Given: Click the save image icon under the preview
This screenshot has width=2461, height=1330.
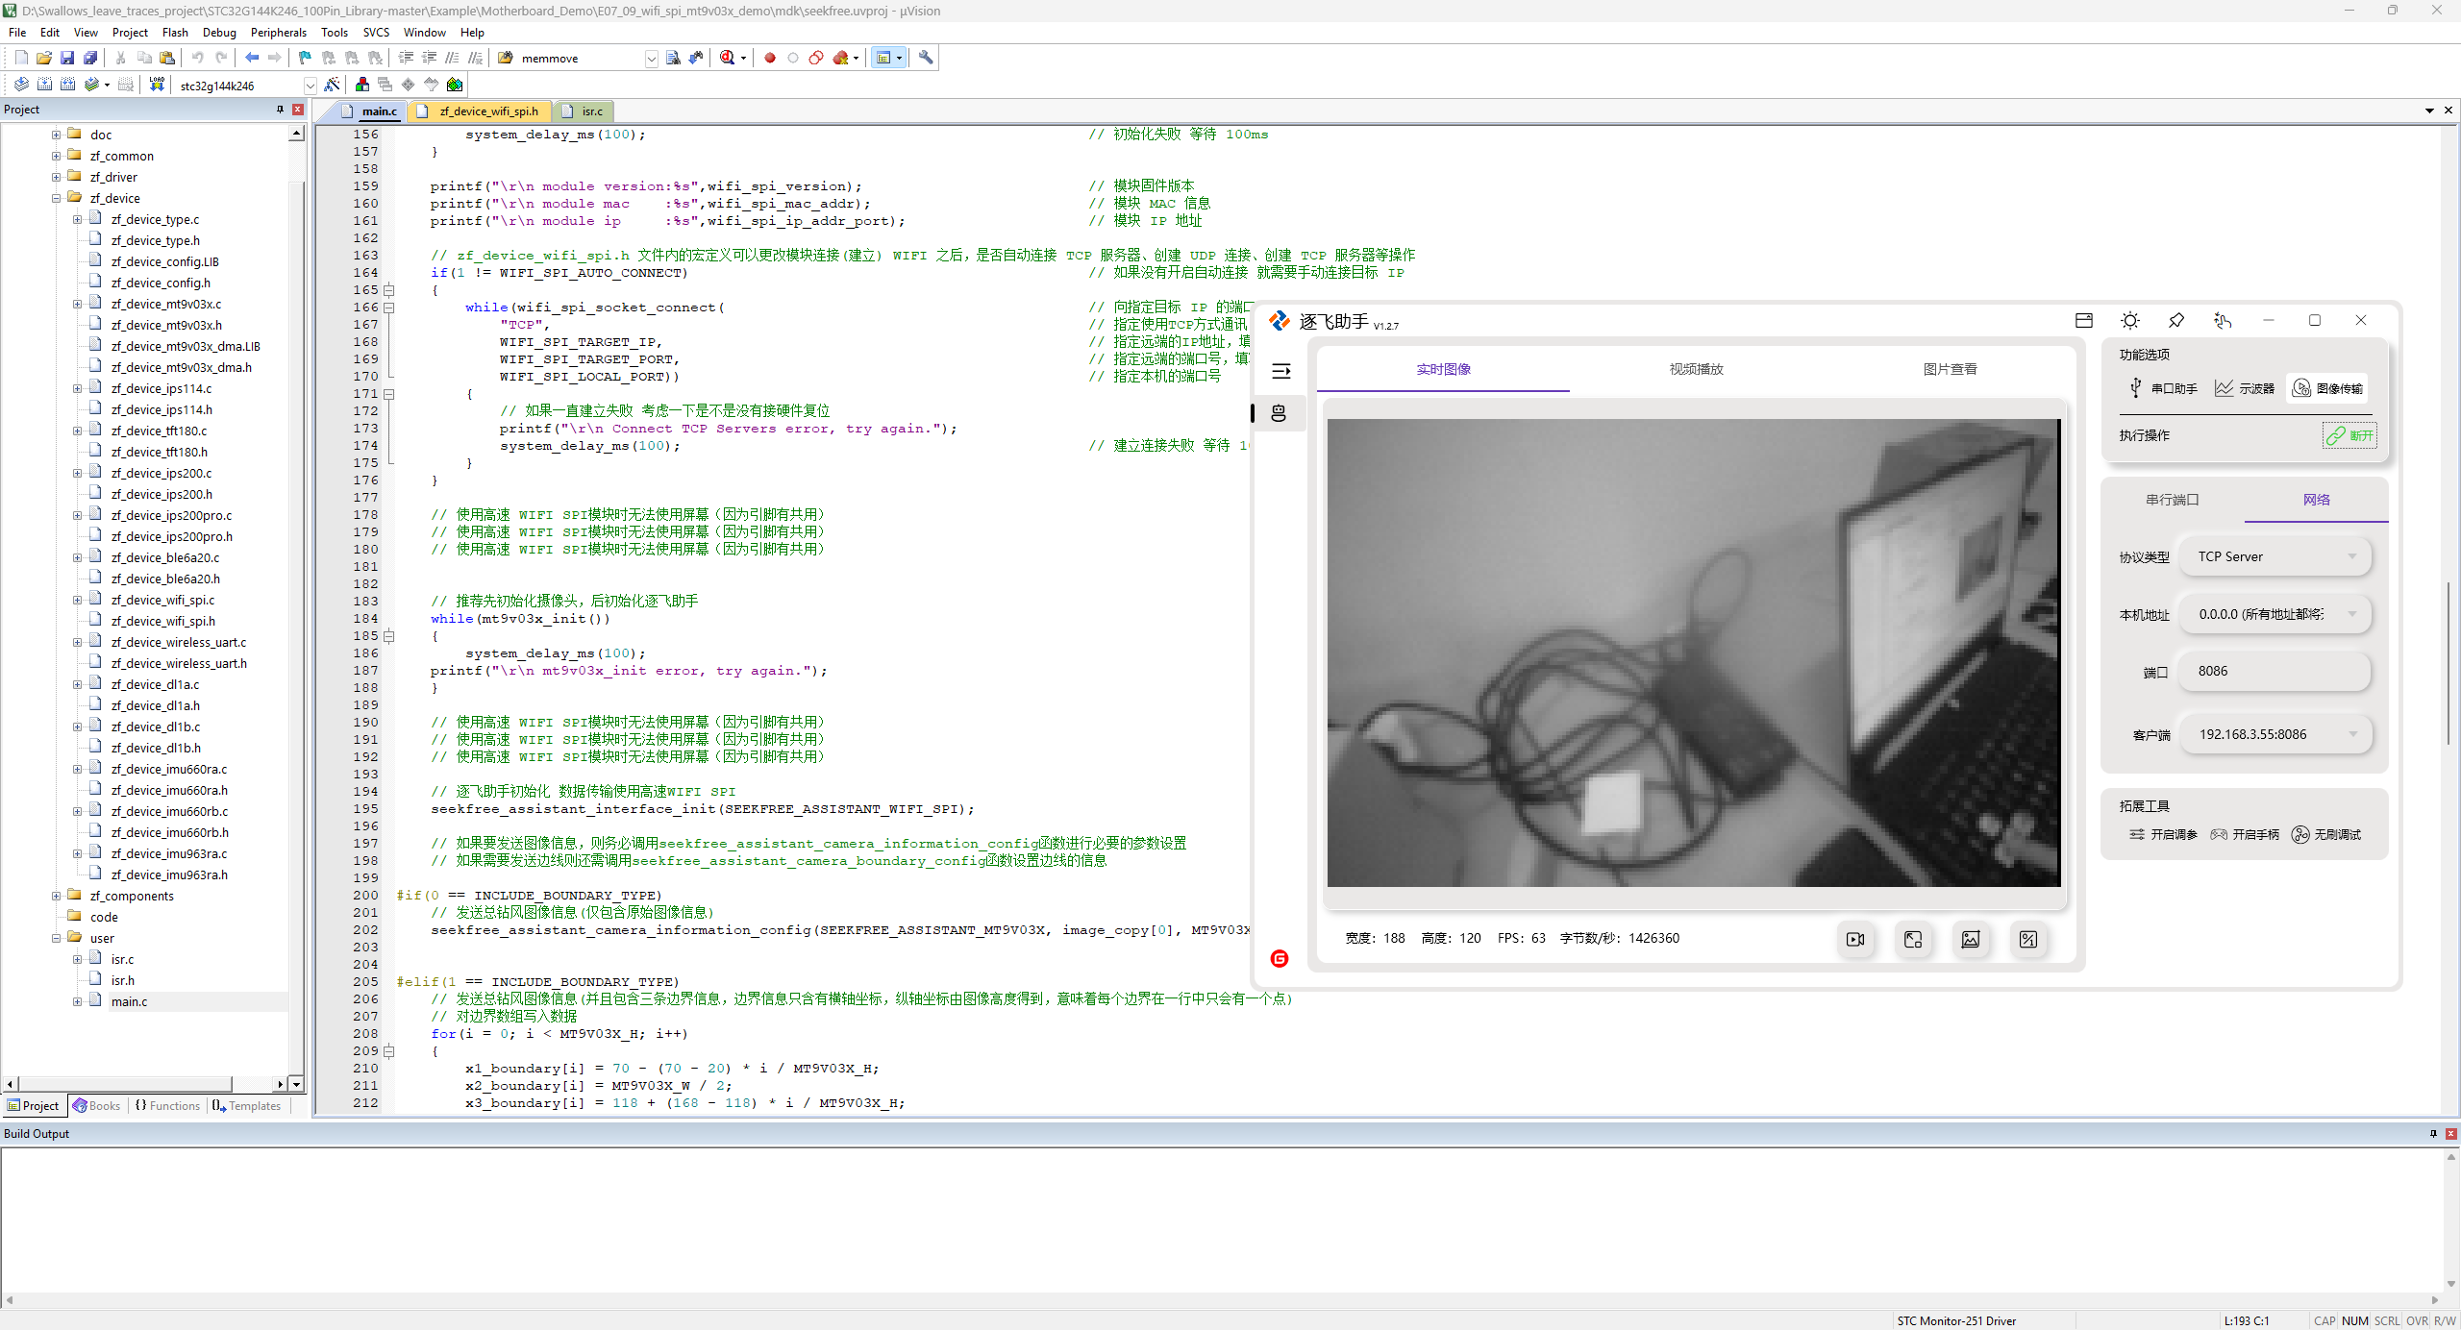Looking at the screenshot, I should [1970, 939].
